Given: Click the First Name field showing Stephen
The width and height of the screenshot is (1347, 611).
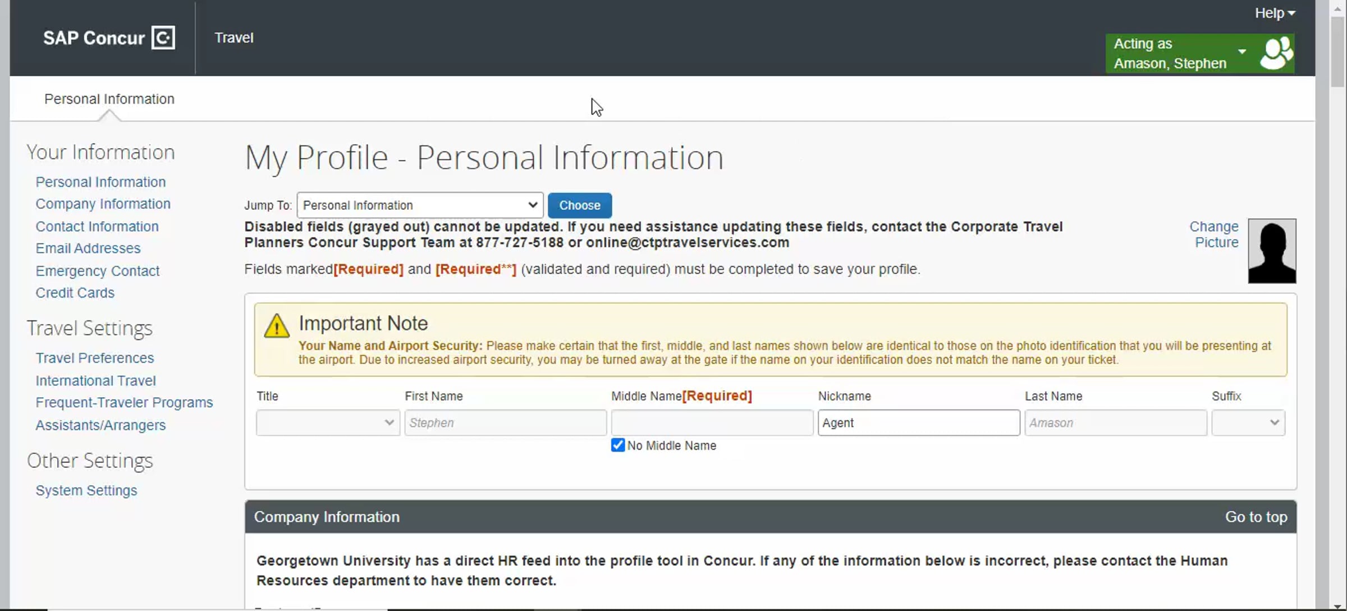Looking at the screenshot, I should 505,422.
